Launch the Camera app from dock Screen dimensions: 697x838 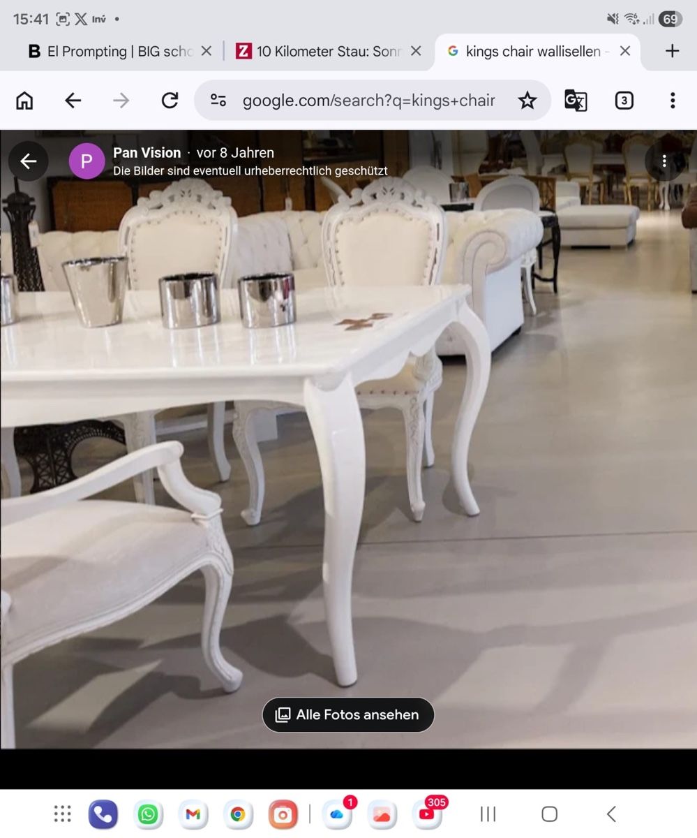click(x=283, y=814)
